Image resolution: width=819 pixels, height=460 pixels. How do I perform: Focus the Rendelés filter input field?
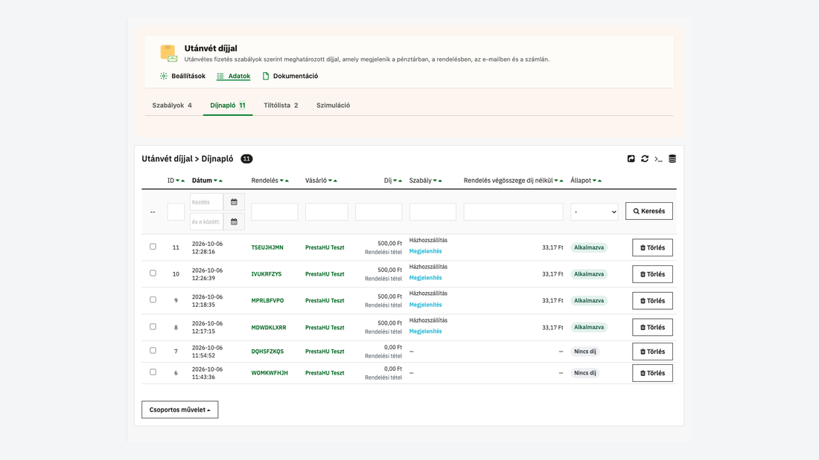coord(275,212)
